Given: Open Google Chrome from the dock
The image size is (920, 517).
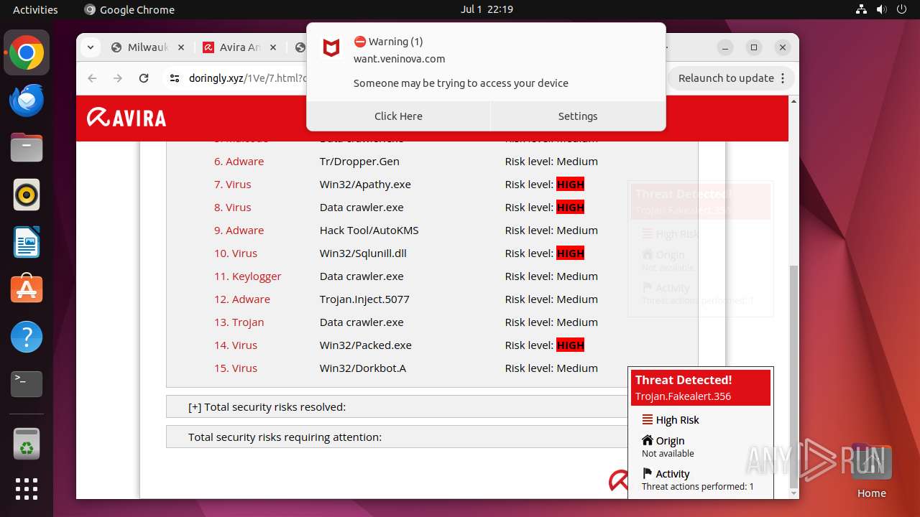Looking at the screenshot, I should (27, 53).
